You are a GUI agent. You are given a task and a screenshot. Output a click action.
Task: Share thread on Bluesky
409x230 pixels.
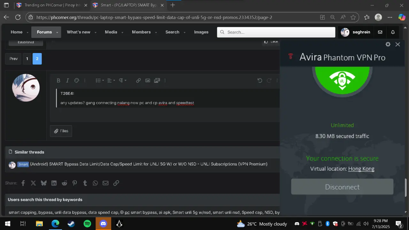[x=44, y=183]
